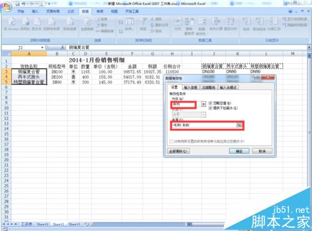Switch to Insert (插入) ribbon tab
The width and height of the screenshot is (312, 231).
[35, 11]
